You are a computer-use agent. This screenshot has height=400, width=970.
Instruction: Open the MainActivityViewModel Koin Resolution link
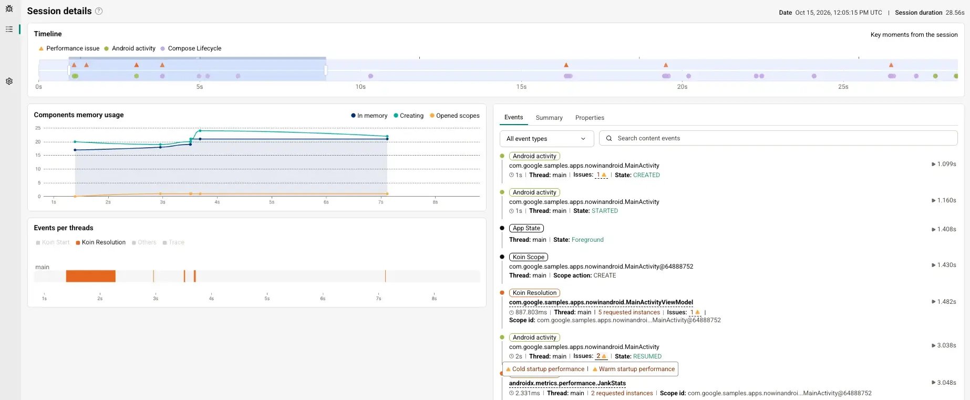click(601, 302)
